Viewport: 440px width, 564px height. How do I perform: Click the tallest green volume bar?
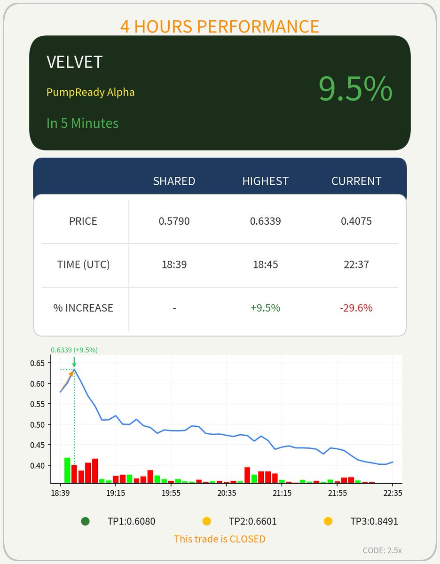pos(67,470)
